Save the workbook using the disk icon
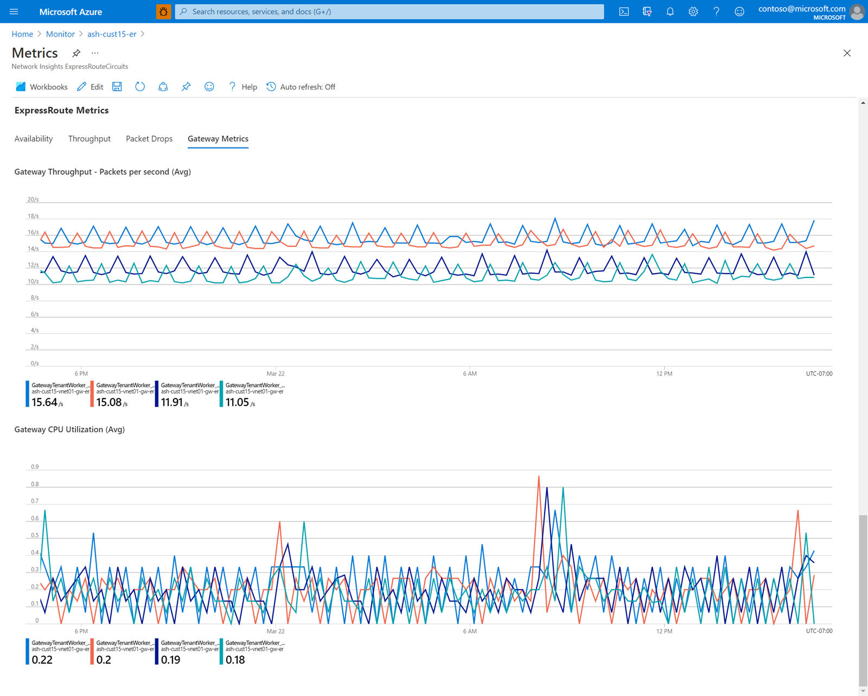This screenshot has height=696, width=868. coord(117,87)
